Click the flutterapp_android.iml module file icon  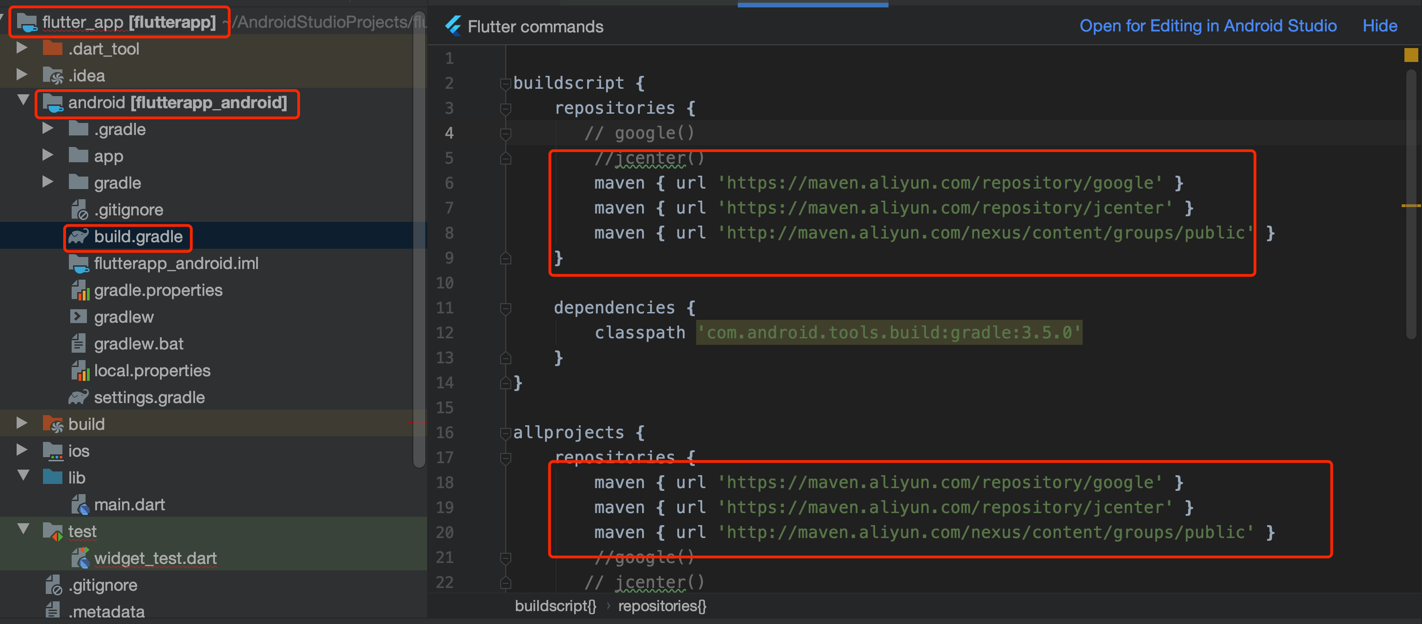tap(79, 263)
